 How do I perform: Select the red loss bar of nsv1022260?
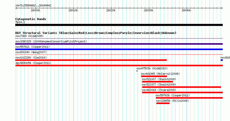point(91,60)
